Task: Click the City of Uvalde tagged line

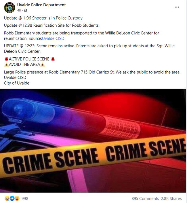Action: click(x=17, y=83)
